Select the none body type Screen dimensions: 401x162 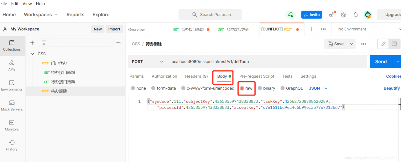pyautogui.click(x=138, y=88)
